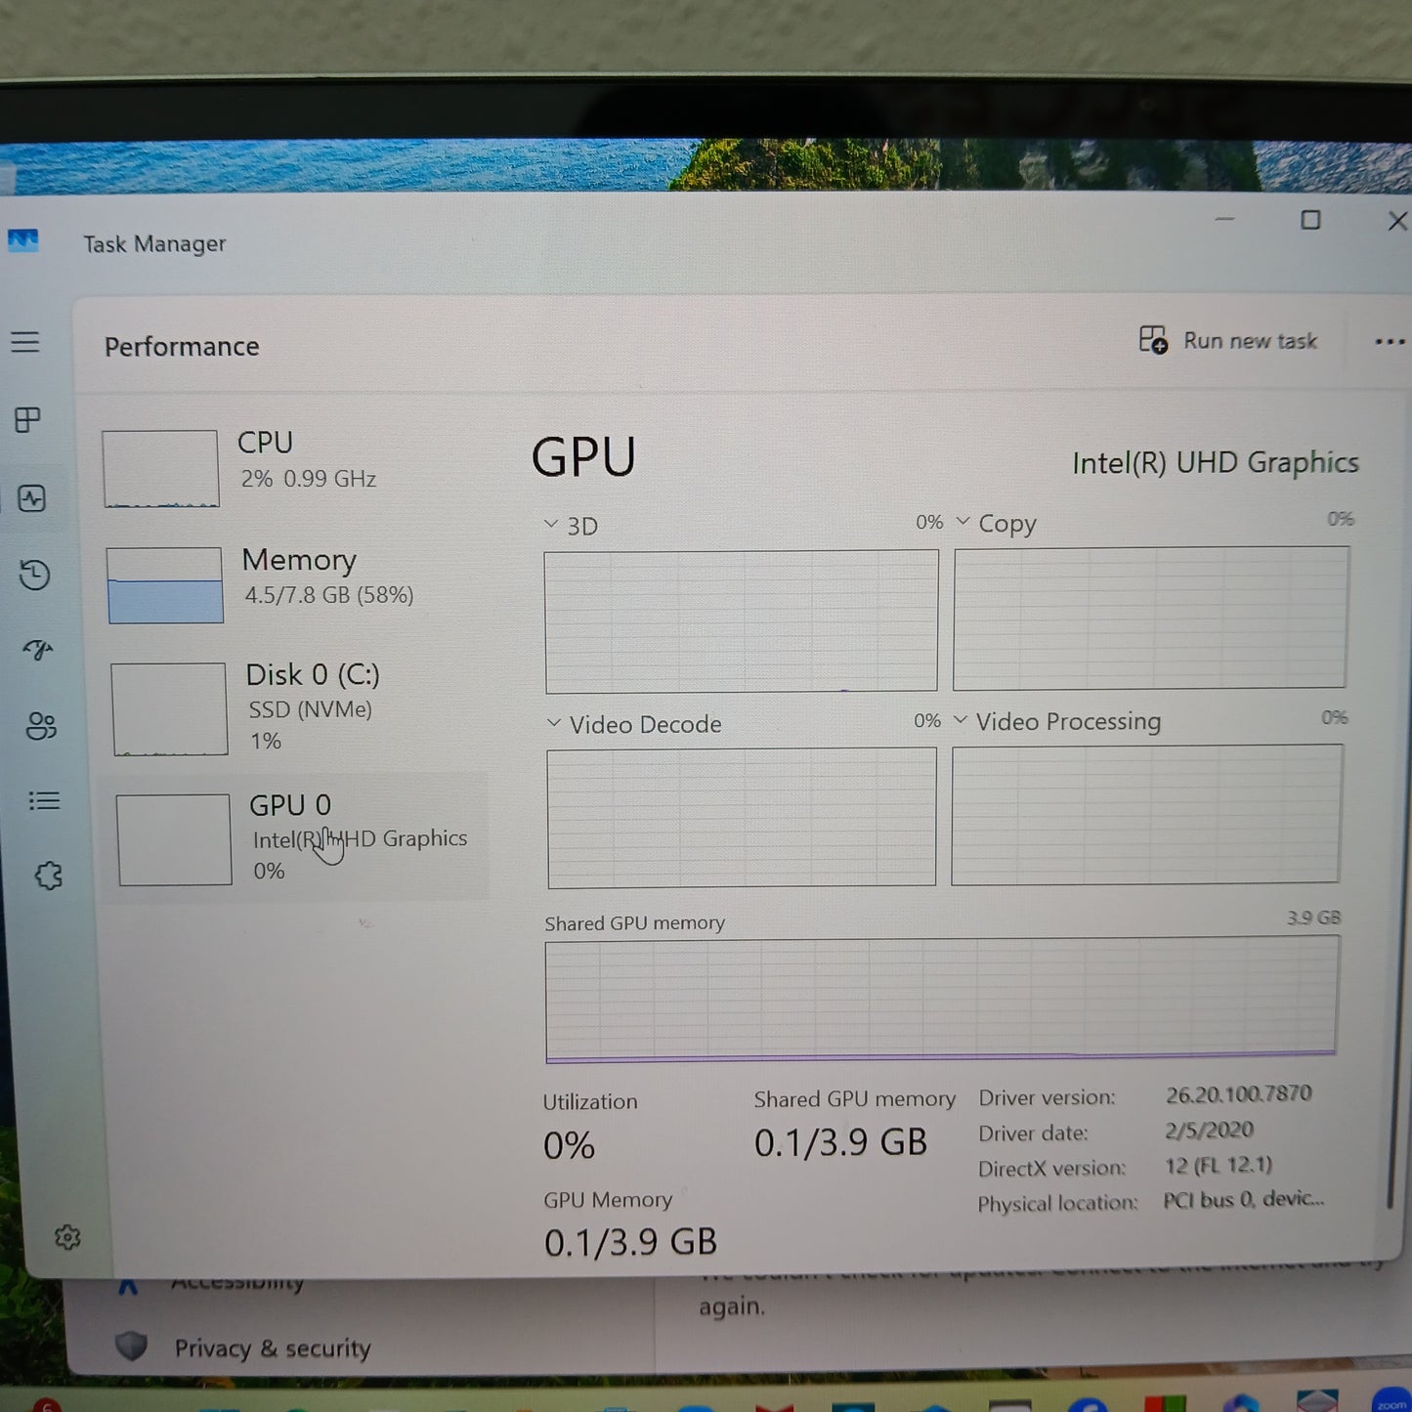Open the App history sidebar icon
This screenshot has width=1412, height=1412.
[35, 575]
